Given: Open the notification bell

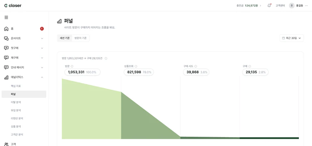Looking at the screenshot, I should tap(269, 6).
